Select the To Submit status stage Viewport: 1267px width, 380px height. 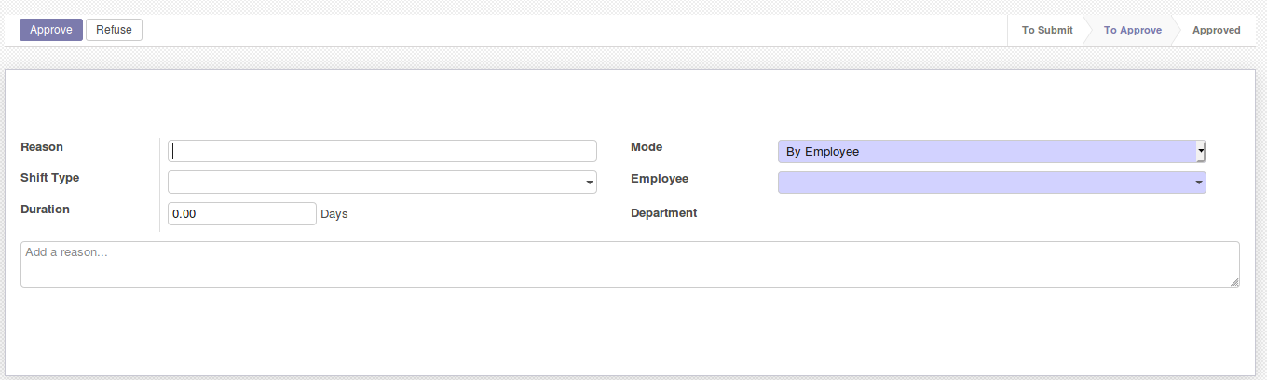pyautogui.click(x=1047, y=30)
